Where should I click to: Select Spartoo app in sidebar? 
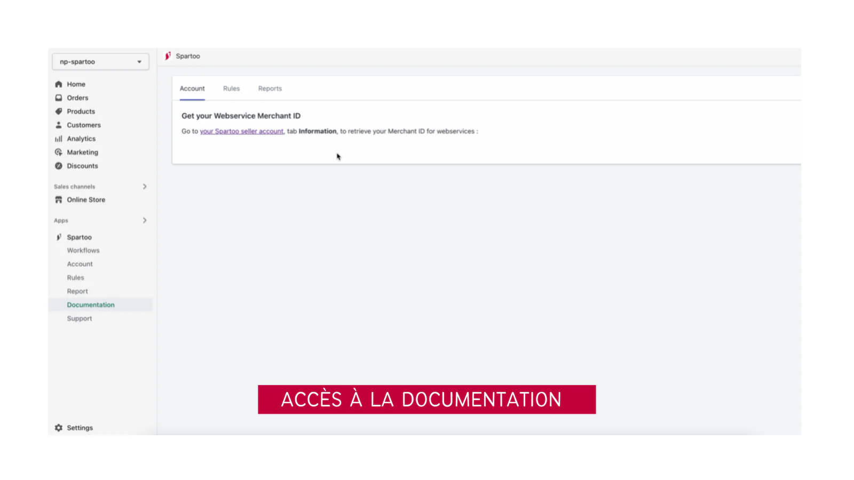(x=79, y=237)
